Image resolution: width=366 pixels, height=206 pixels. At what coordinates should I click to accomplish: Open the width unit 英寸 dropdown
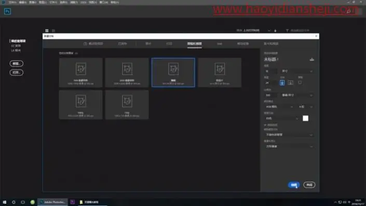(x=296, y=71)
